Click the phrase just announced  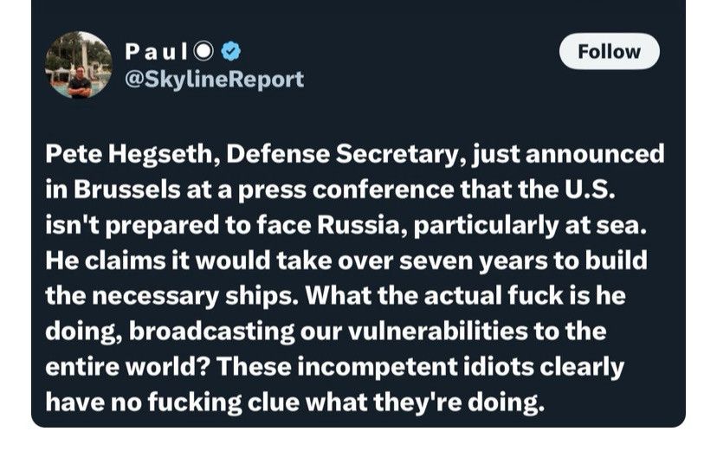coord(569,154)
